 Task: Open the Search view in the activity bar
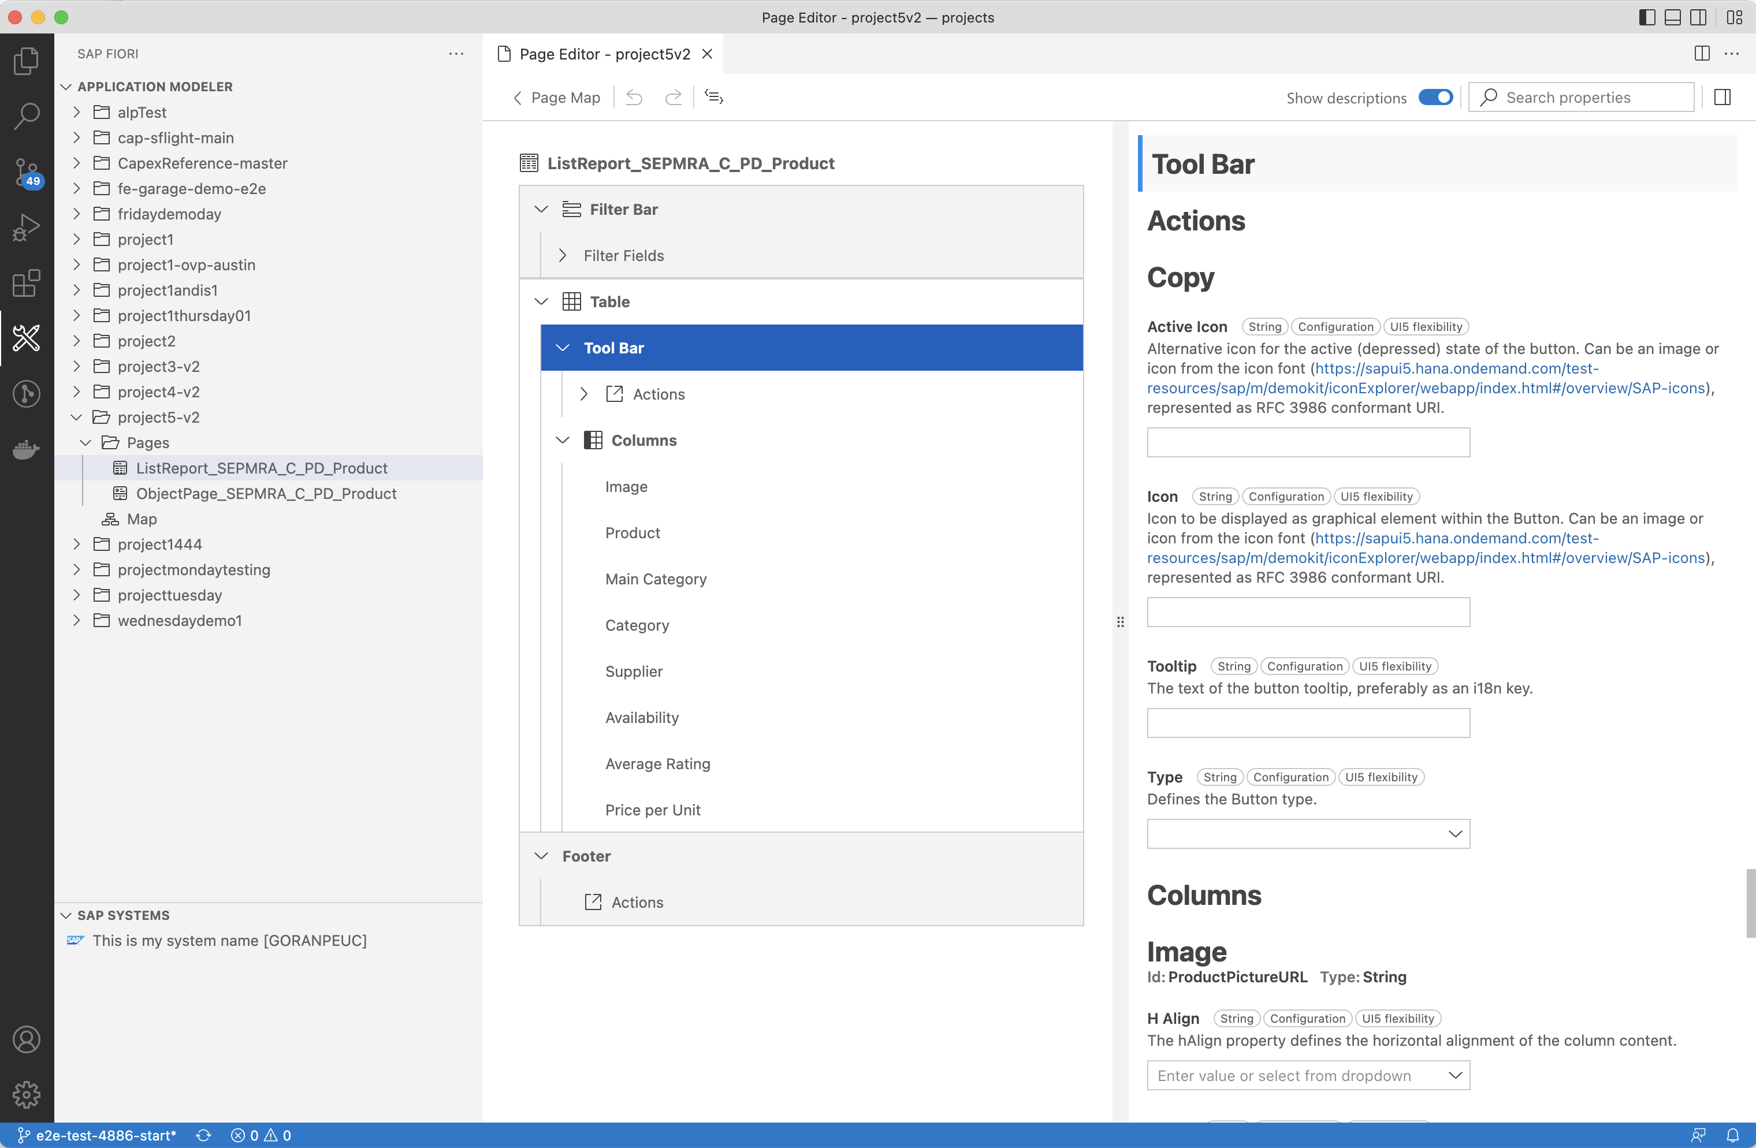27,115
